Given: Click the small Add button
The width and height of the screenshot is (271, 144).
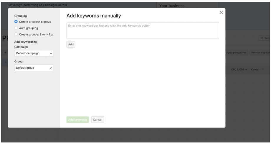Looking at the screenshot, I should [71, 44].
